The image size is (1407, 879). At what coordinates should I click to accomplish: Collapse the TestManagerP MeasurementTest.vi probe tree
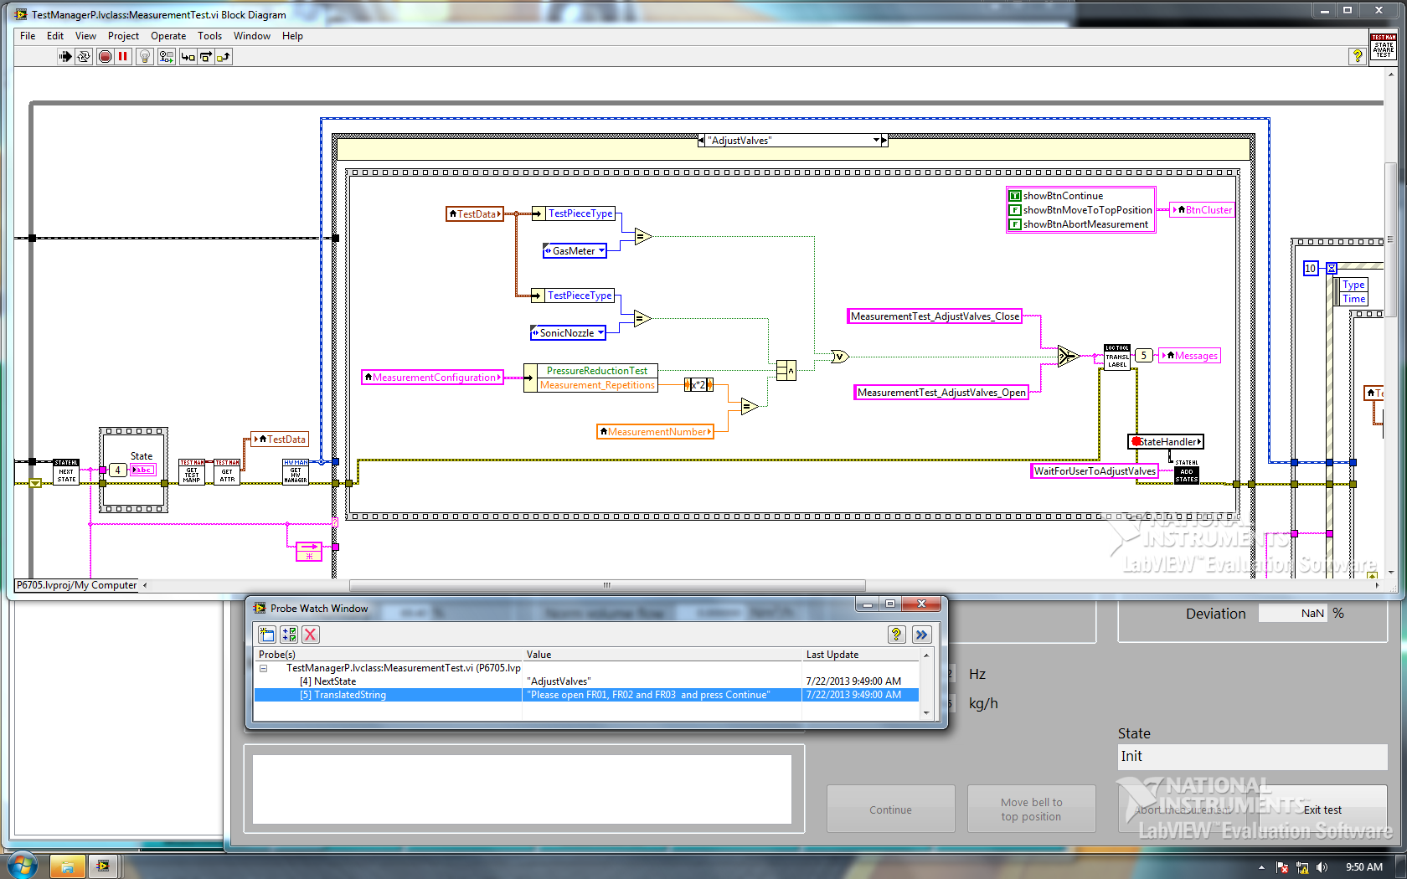263,668
